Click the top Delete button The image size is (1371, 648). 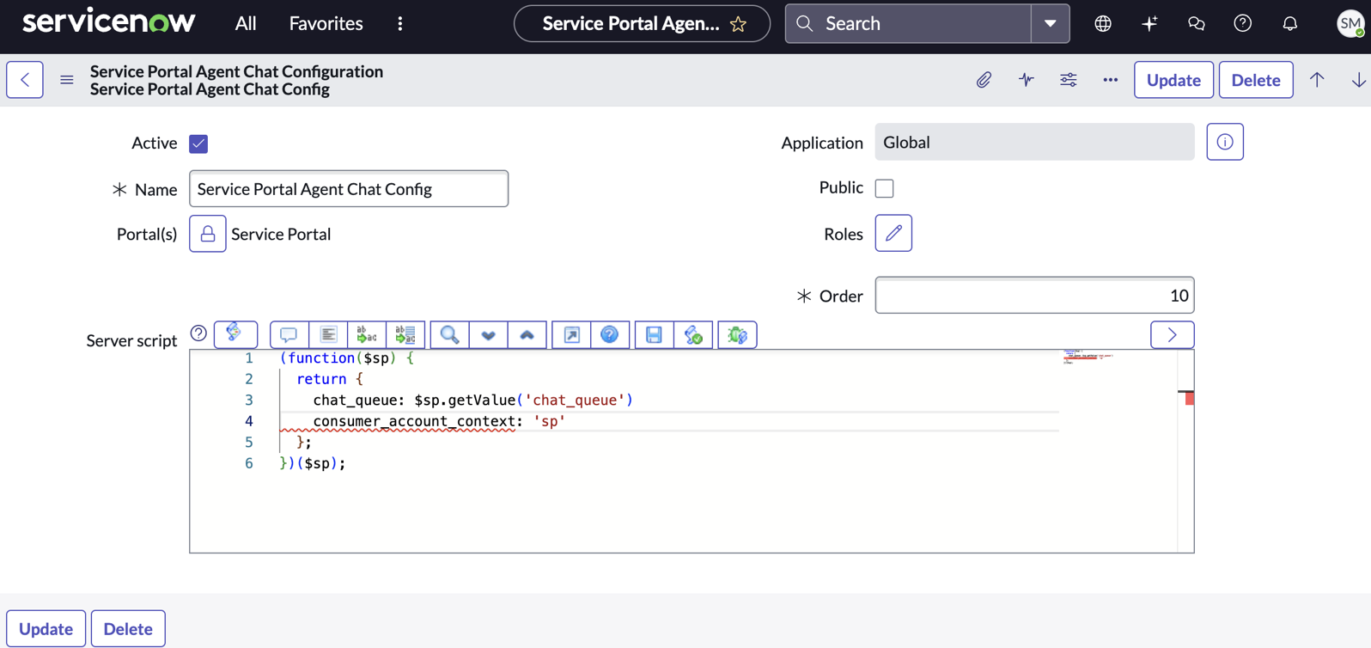point(1256,80)
